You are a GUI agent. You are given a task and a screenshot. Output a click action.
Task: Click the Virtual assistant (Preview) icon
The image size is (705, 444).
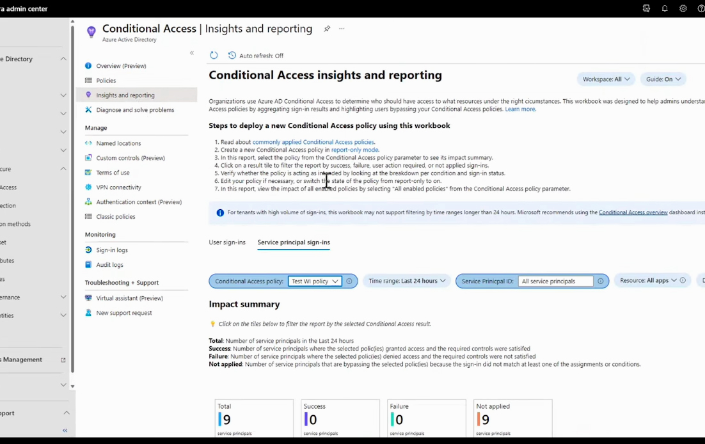click(x=88, y=297)
